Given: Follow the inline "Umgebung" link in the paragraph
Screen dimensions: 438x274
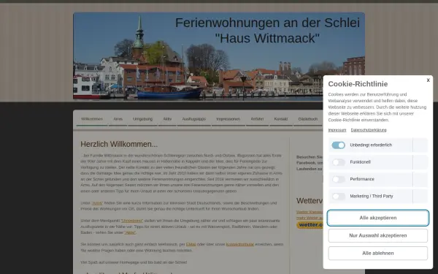Looking at the screenshot, I should point(132,221).
